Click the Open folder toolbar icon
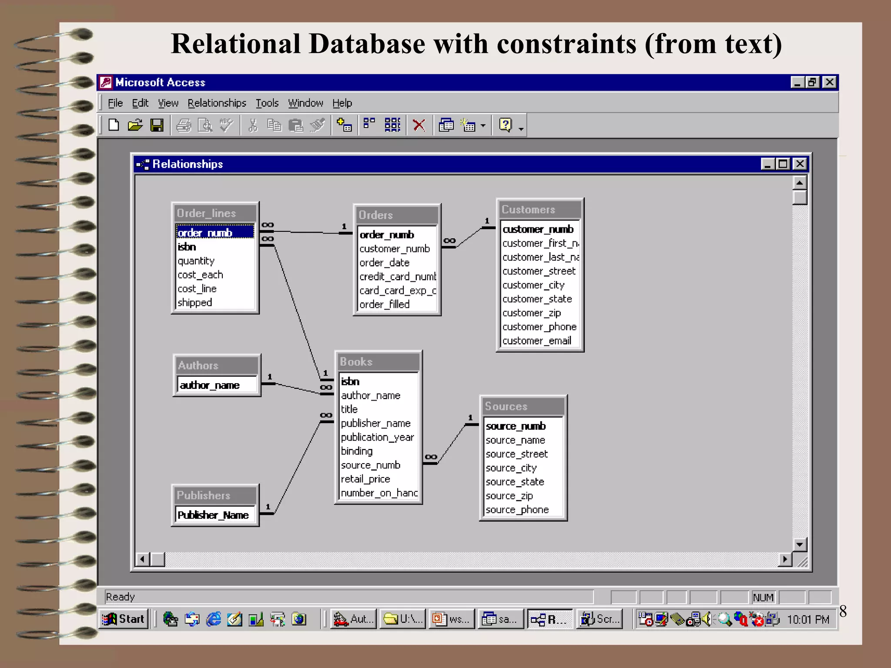The width and height of the screenshot is (891, 668). point(135,126)
